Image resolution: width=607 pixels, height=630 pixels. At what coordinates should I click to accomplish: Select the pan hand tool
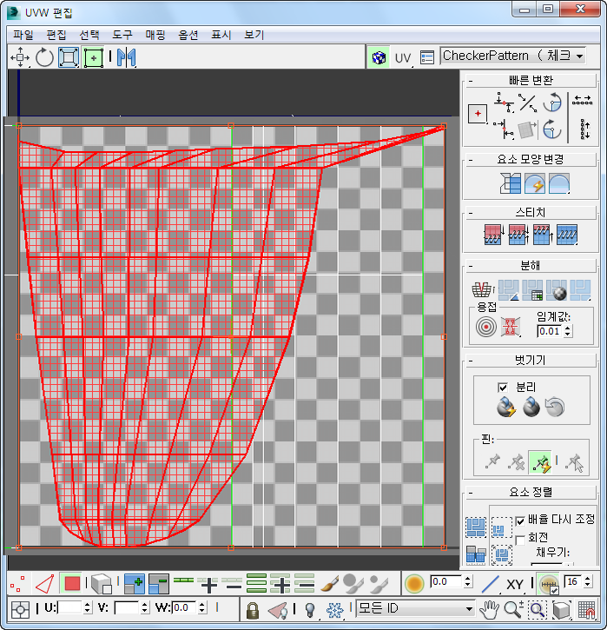pyautogui.click(x=489, y=610)
